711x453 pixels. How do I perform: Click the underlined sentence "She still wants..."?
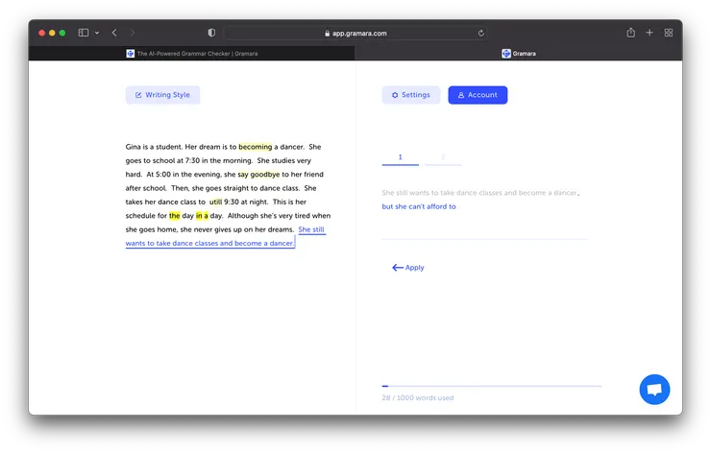(210, 243)
